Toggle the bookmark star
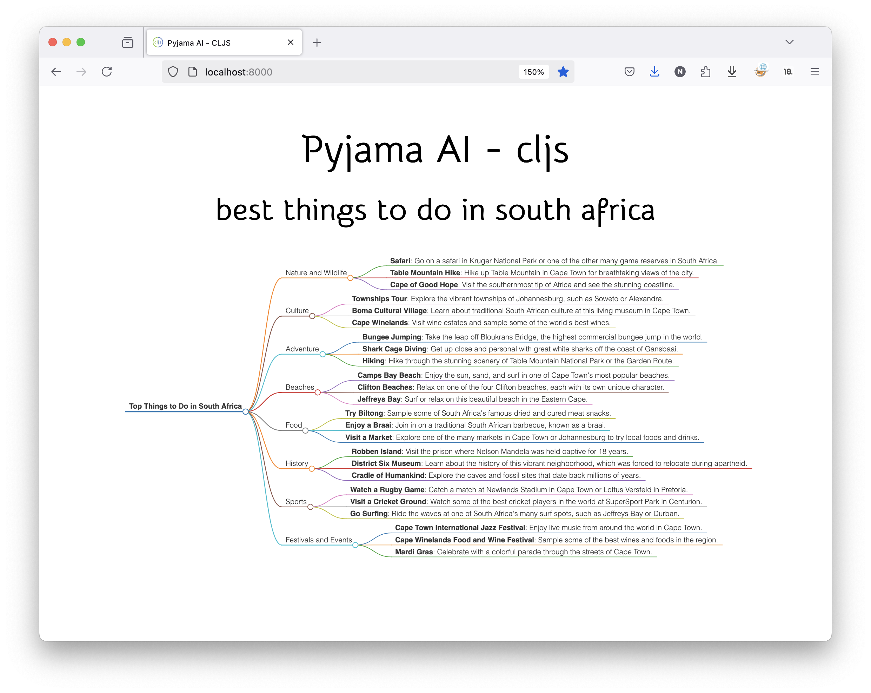The image size is (871, 693). pos(563,72)
